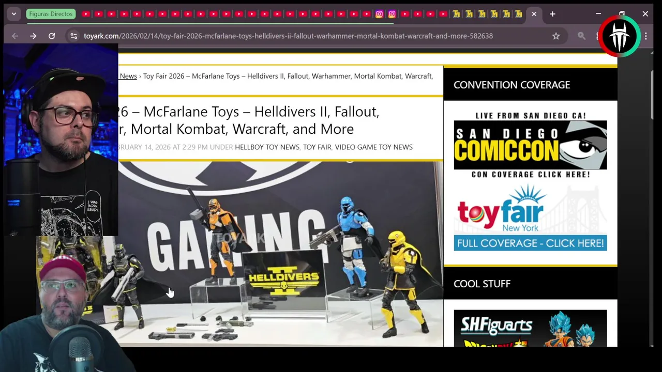This screenshot has height=372, width=662.
Task: Go forward with the browser forward arrow
Action: [33, 36]
